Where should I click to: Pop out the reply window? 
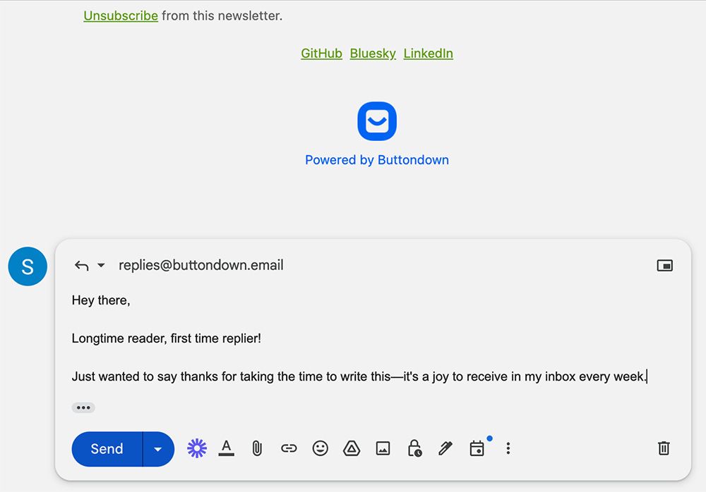[664, 266]
